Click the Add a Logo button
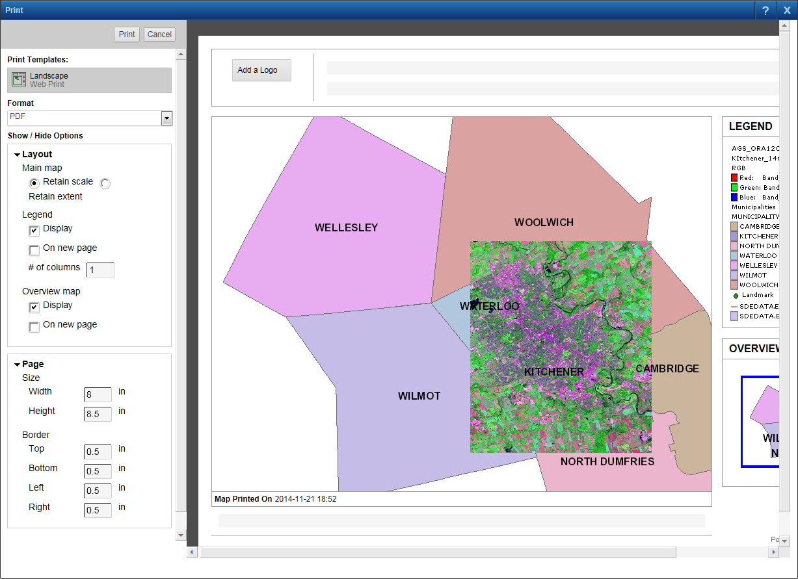 coord(261,70)
